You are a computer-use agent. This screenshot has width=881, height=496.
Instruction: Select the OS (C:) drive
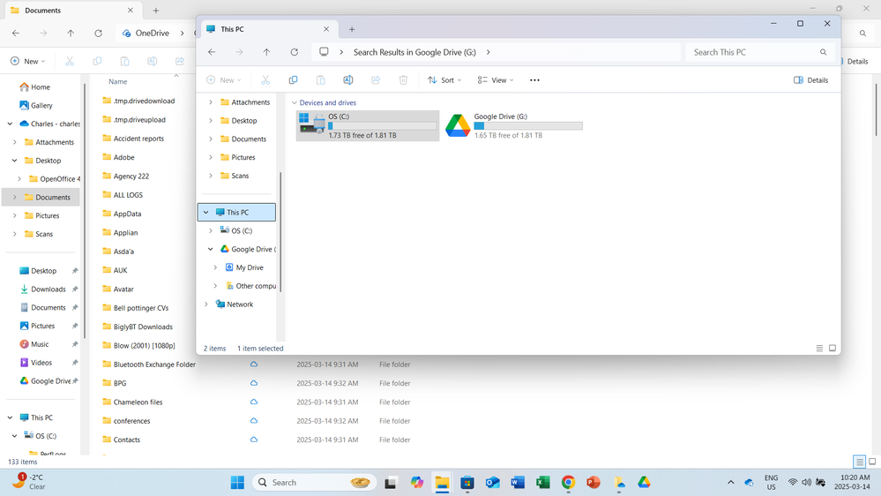pyautogui.click(x=368, y=125)
